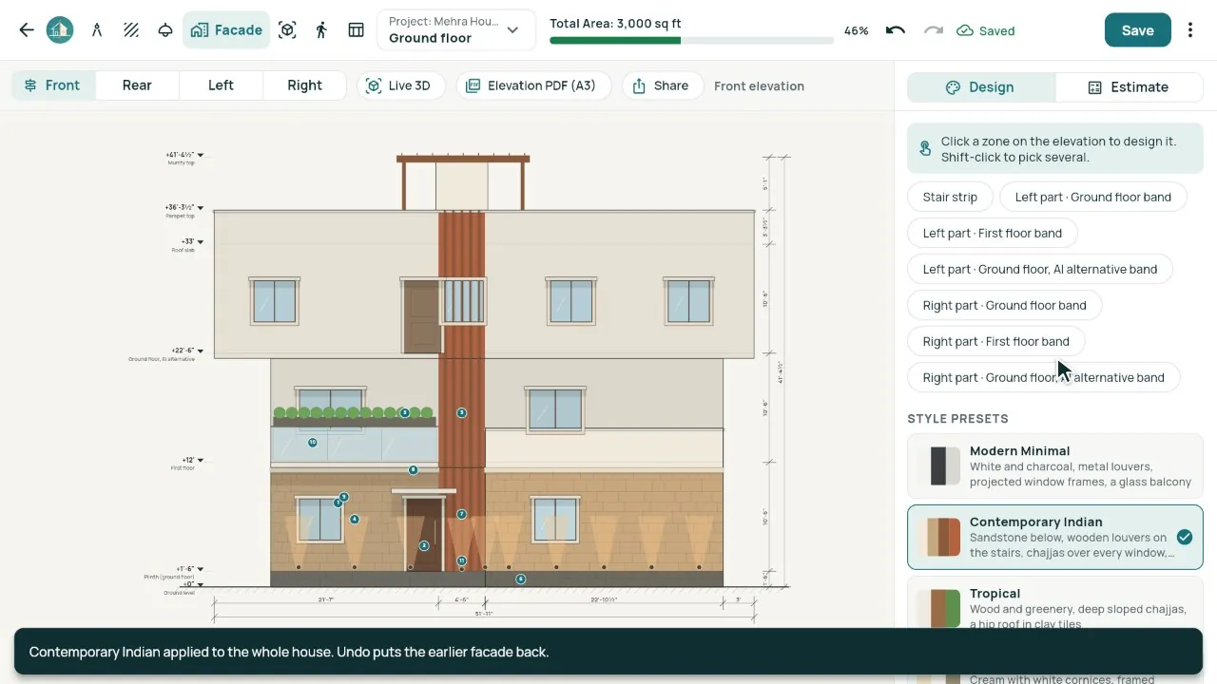Undo the last facade change
The width and height of the screenshot is (1217, 684).
(895, 30)
